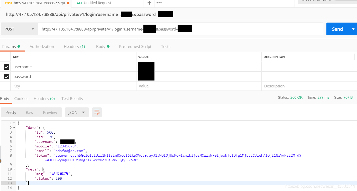
Task: Select the response Body tab
Action: pos(5,98)
